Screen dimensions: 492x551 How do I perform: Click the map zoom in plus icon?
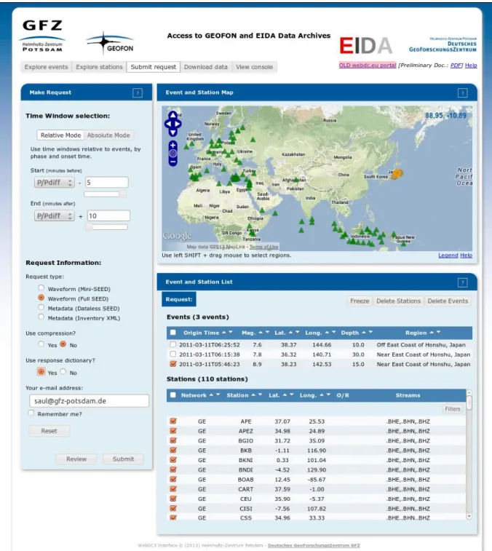tap(173, 145)
